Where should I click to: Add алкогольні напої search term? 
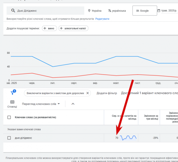[73, 28]
